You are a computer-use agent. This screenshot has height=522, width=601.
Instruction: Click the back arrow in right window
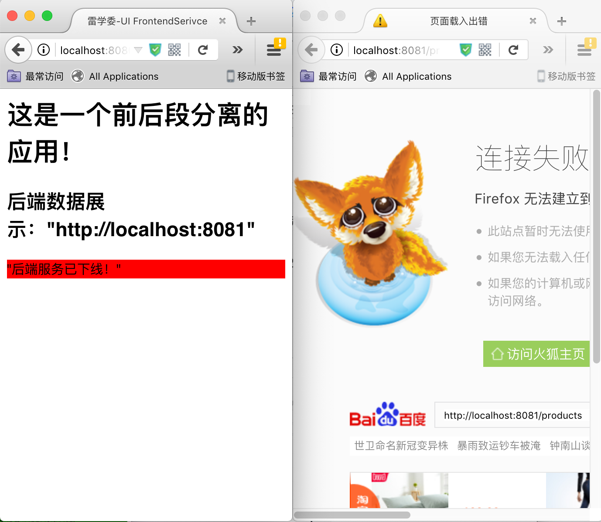(x=311, y=50)
